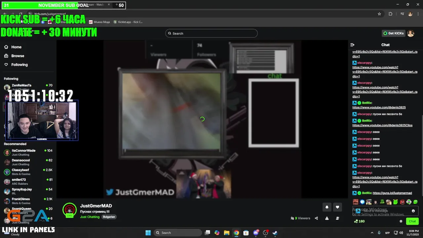Open Discord from the taskbar
Image resolution: width=423 pixels, height=238 pixels.
coord(256,233)
